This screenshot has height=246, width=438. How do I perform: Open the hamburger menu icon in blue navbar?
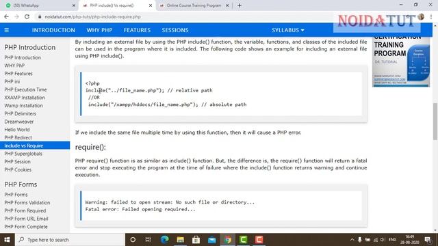[6, 30]
